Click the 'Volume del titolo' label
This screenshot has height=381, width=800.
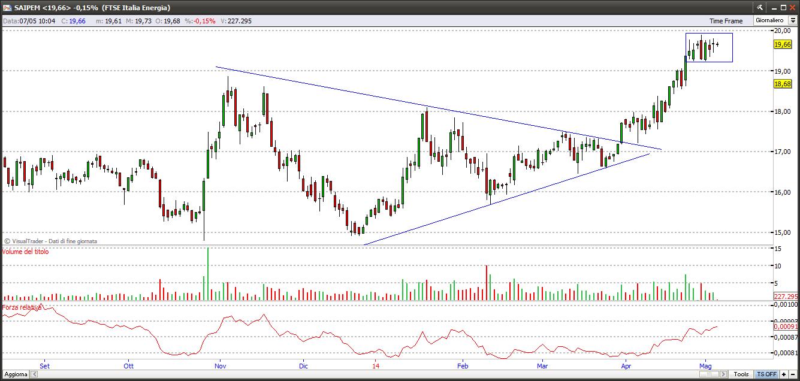[x=26, y=252]
